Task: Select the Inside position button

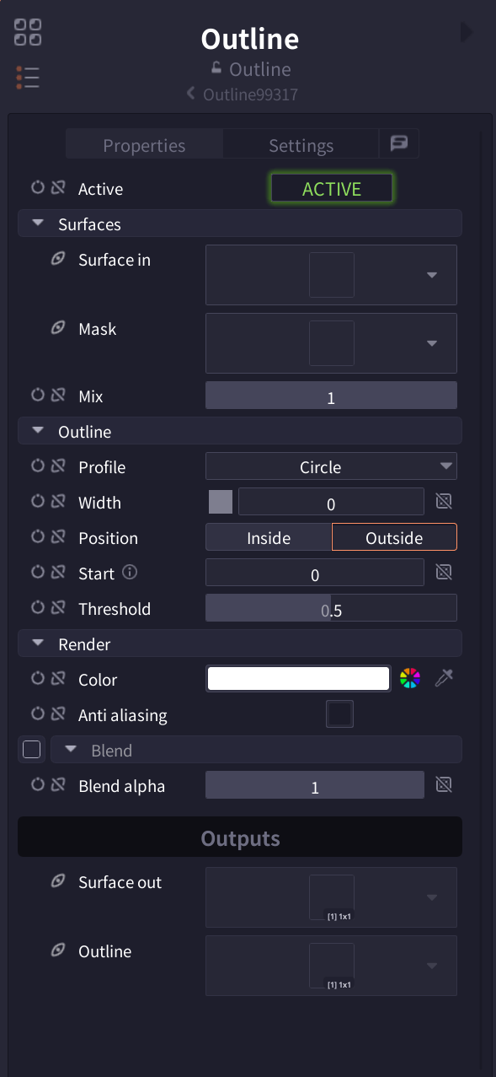Action: (x=268, y=536)
